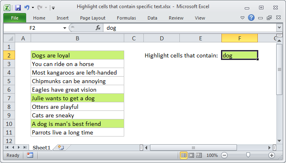This screenshot has height=163, width=286.
Task: Select cell 'A dog is man's best friend'
Action: click(77, 124)
